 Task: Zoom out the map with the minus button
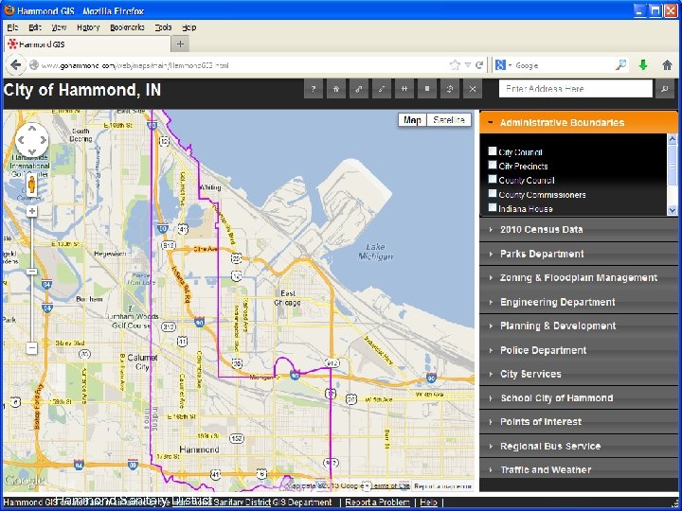(32, 347)
